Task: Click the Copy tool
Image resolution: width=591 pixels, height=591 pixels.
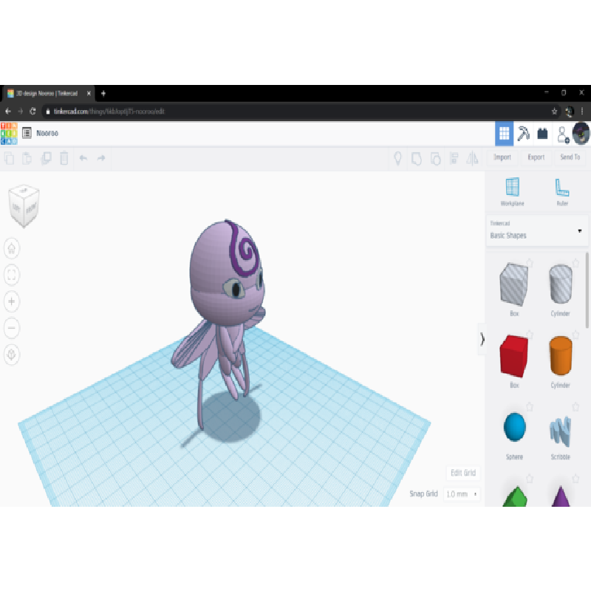Action: [10, 158]
